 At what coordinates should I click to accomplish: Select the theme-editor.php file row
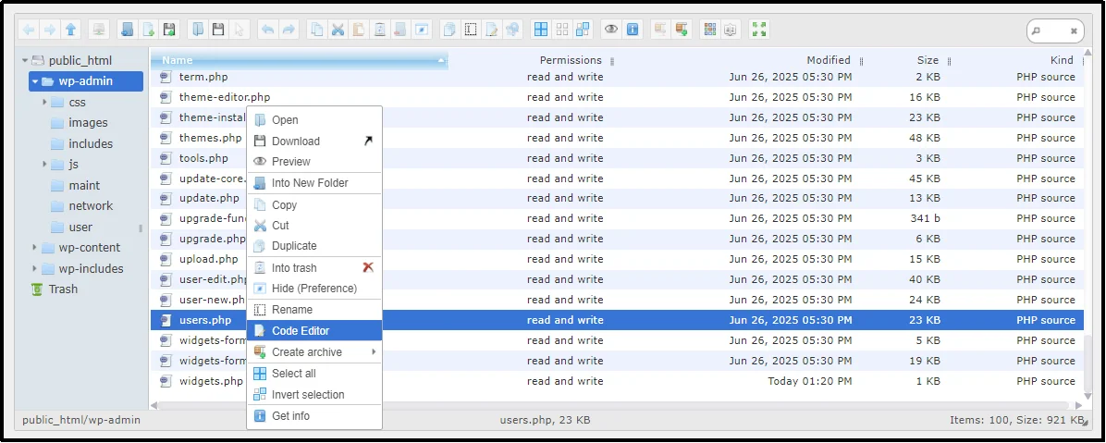(x=617, y=97)
